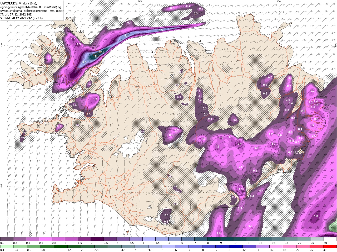Pick the white swatch at 30 in snow scale
Image resolution: width=337 pixels, height=252 pixels.
330,239
